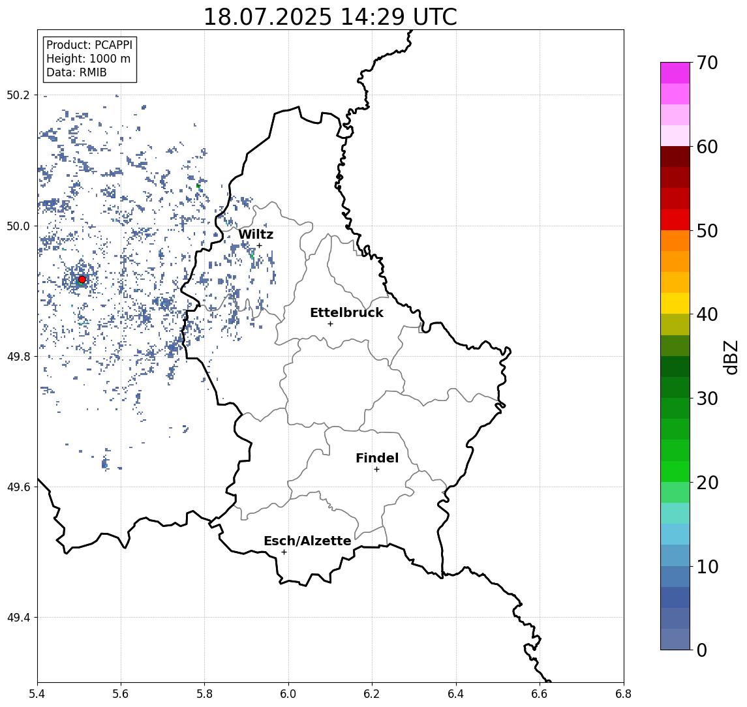Click the cross marker below Ettelbruck
Screen dimensions: 747x707
(x=330, y=324)
